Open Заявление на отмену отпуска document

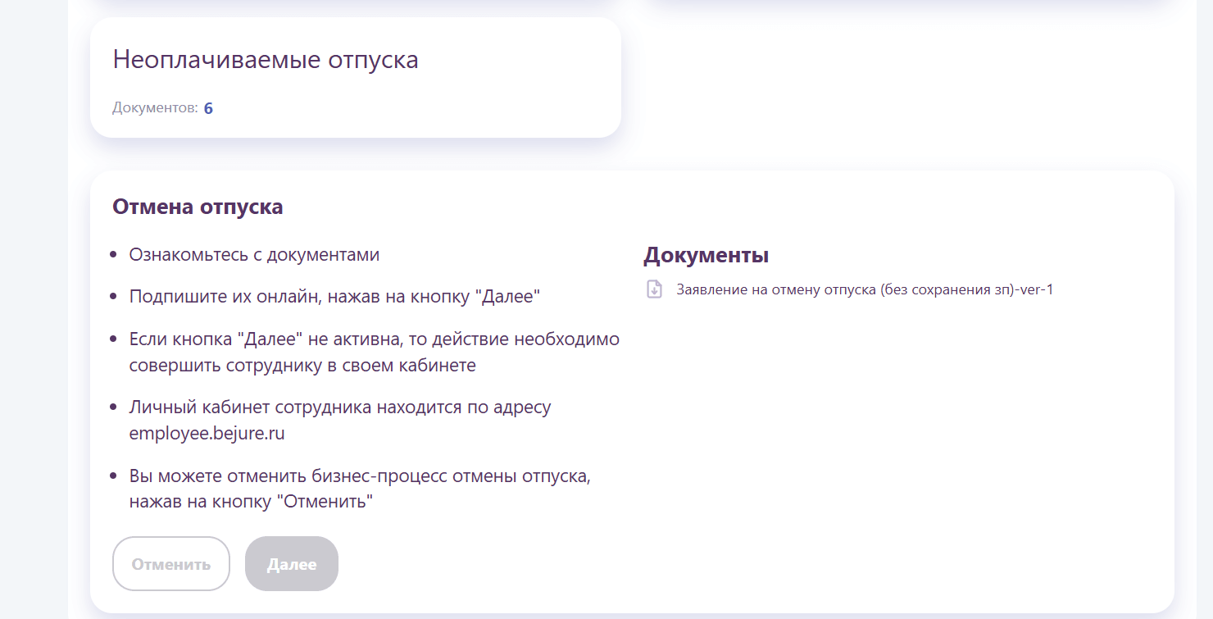[x=865, y=289]
